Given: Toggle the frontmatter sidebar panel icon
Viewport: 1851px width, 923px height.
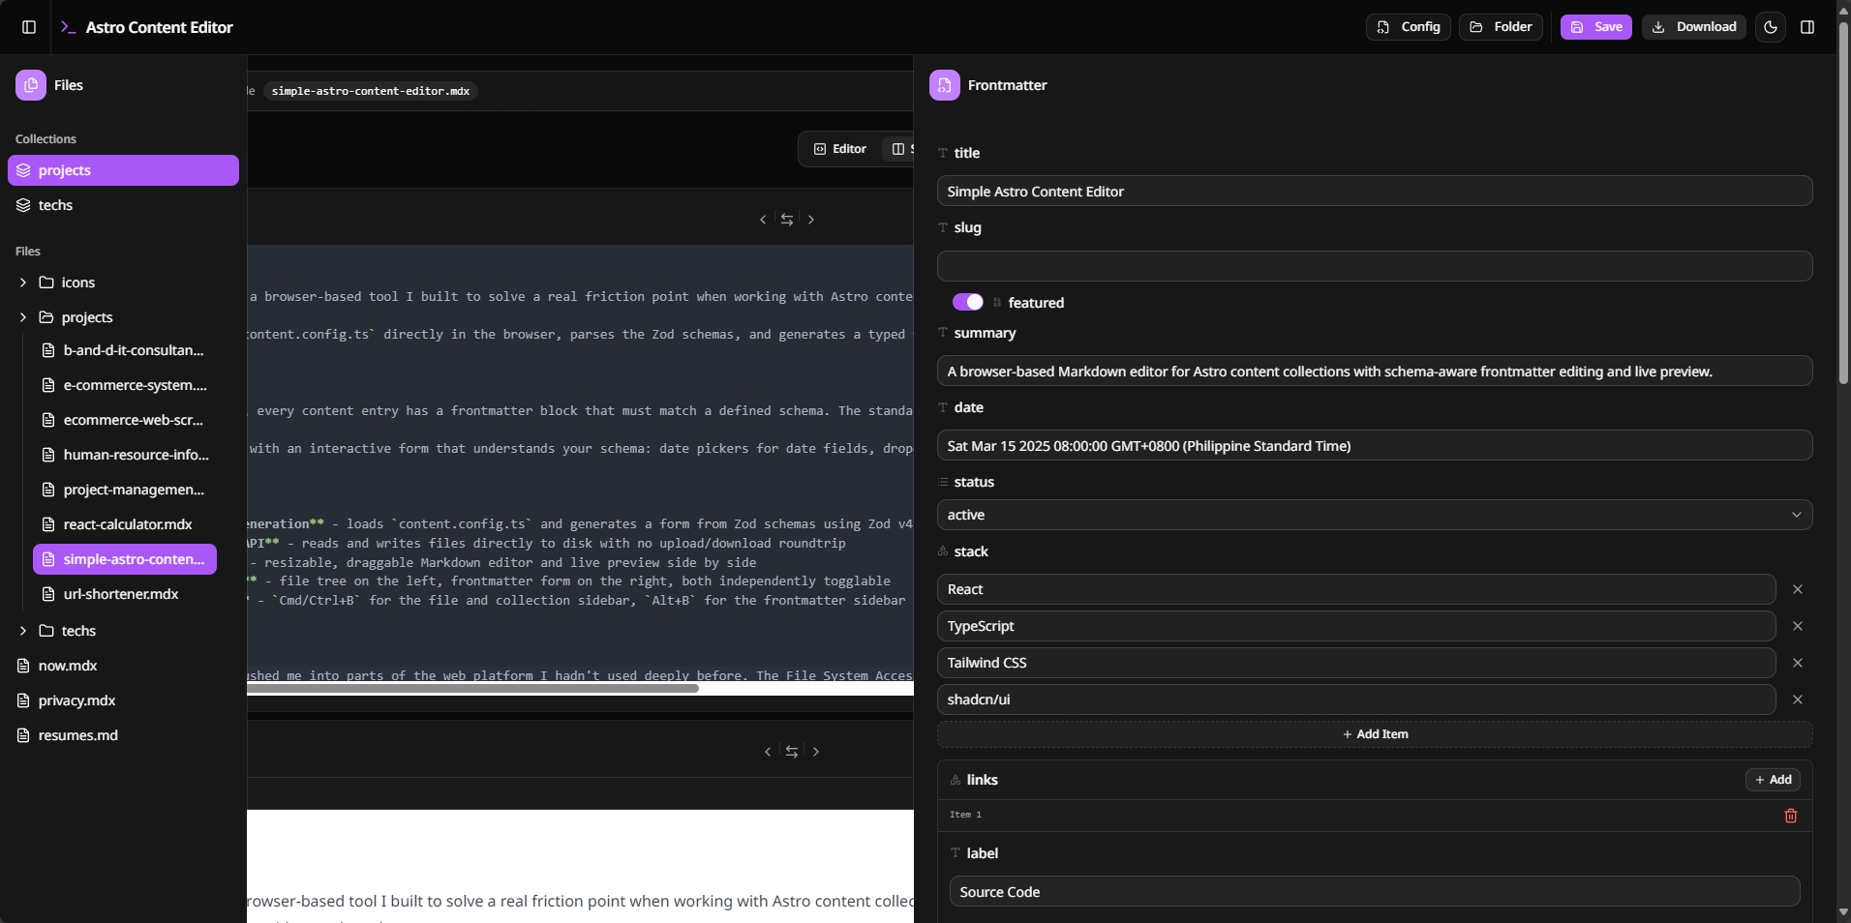Looking at the screenshot, I should pyautogui.click(x=1808, y=27).
